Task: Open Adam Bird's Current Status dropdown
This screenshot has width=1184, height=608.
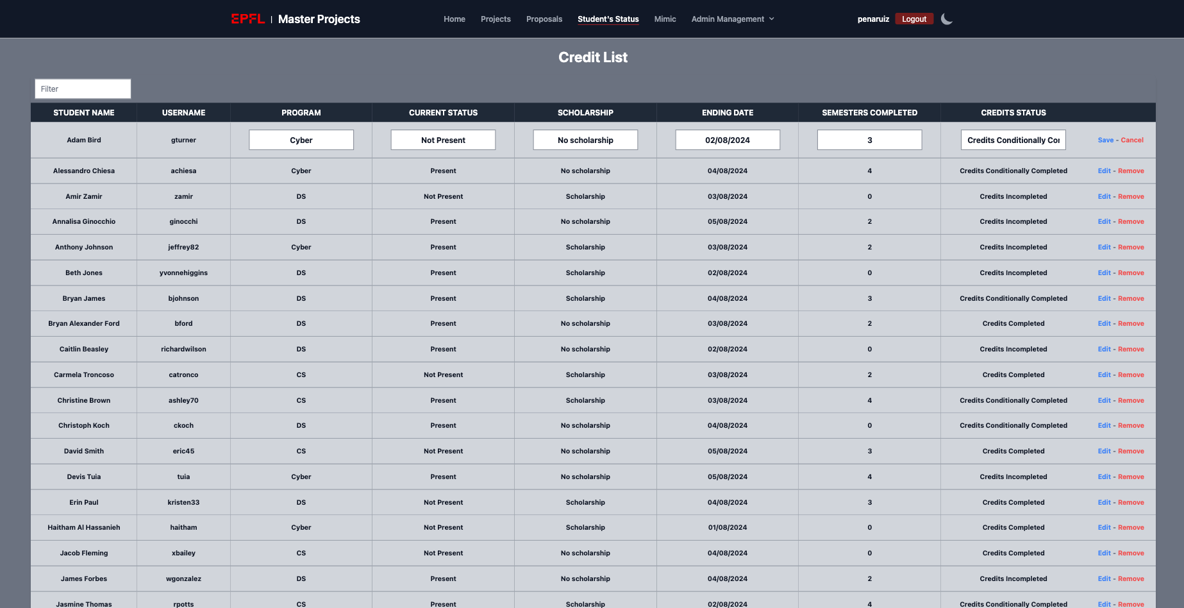Action: pos(443,139)
